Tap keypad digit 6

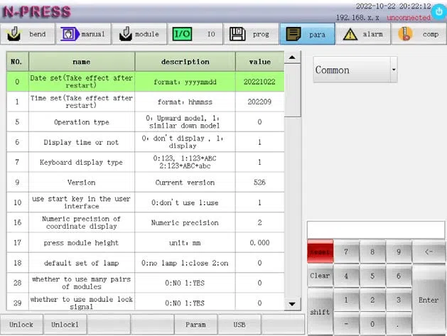pos(399,276)
